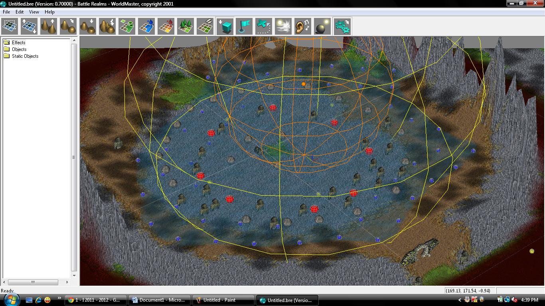
Task: Select the fog effect tool
Action: click(284, 26)
